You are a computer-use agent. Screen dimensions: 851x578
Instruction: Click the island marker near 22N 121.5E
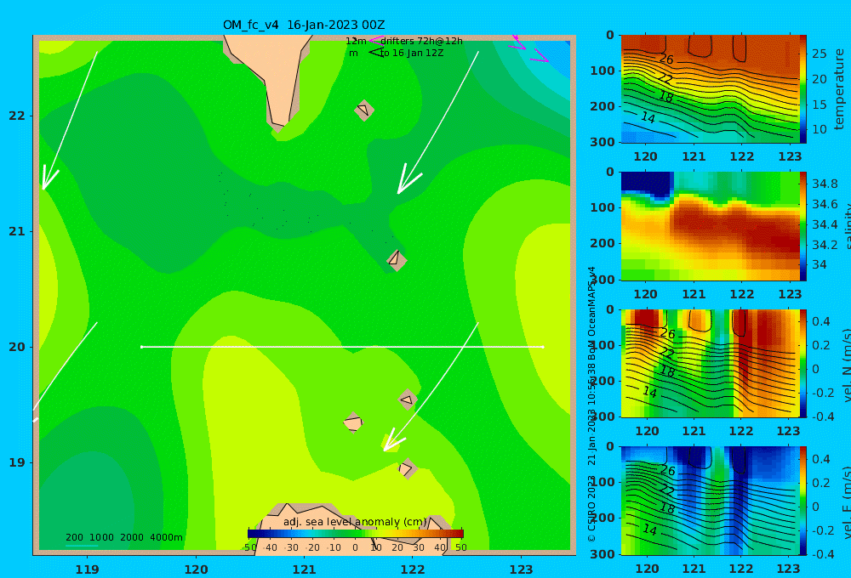(x=364, y=110)
